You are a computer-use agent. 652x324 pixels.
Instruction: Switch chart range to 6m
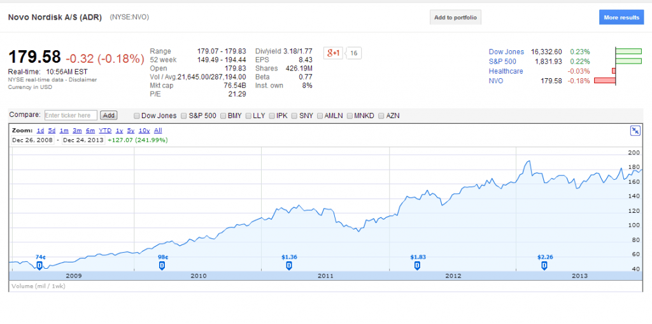tap(90, 130)
